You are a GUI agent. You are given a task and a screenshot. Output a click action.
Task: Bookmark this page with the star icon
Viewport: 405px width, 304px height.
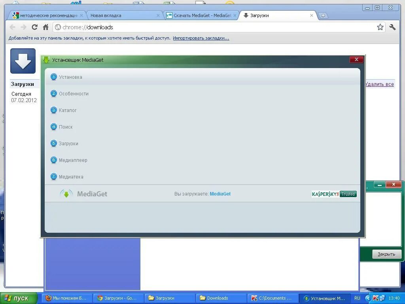[x=380, y=27]
